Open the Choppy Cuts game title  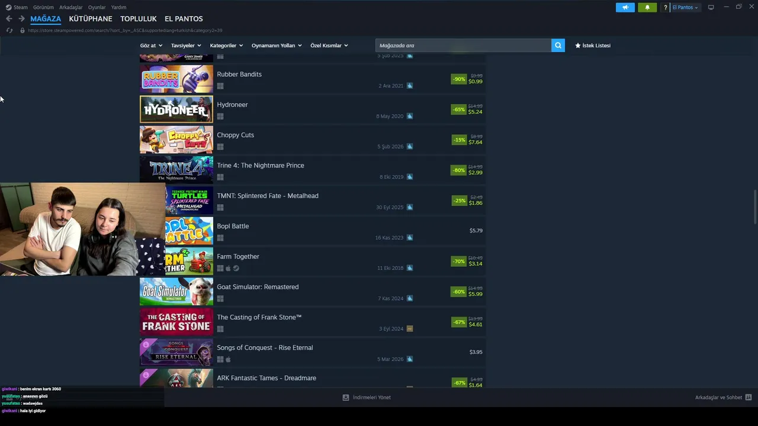coord(235,135)
